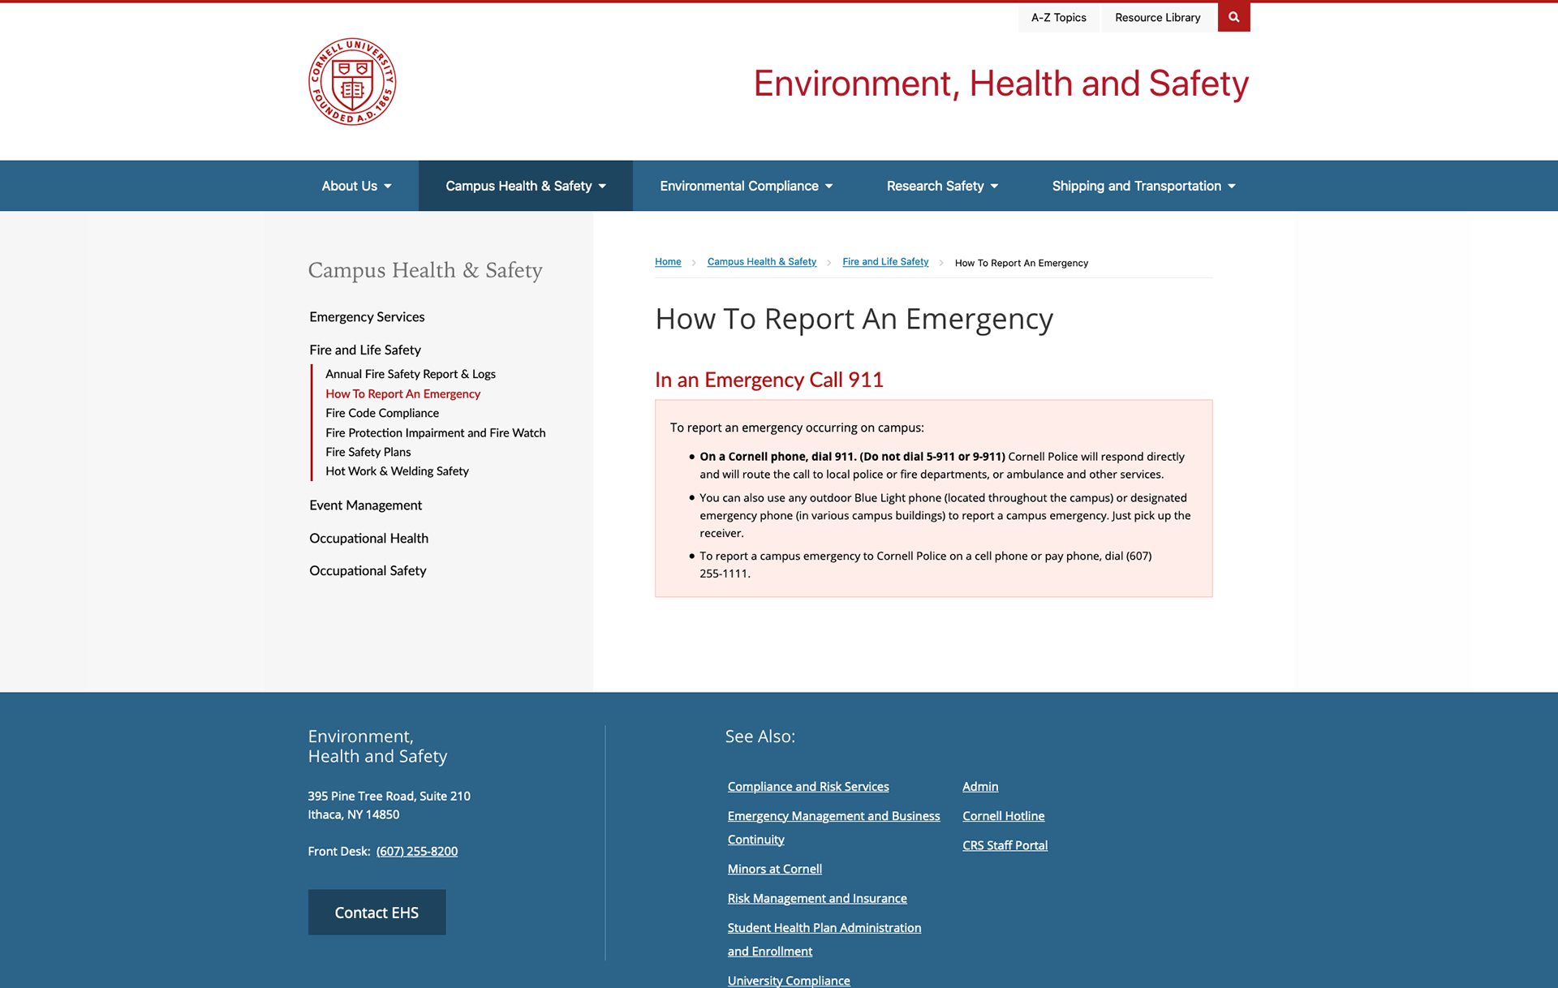Open Risk Management and Insurance link
The width and height of the screenshot is (1558, 988).
pyautogui.click(x=817, y=898)
